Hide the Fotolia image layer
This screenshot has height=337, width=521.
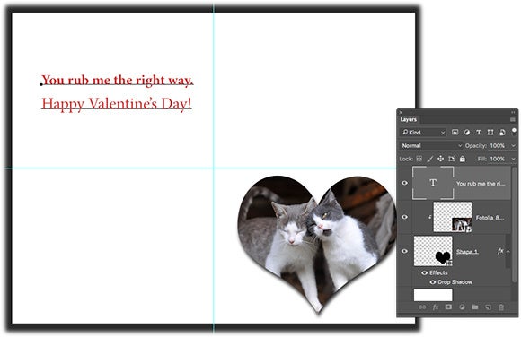(404, 217)
